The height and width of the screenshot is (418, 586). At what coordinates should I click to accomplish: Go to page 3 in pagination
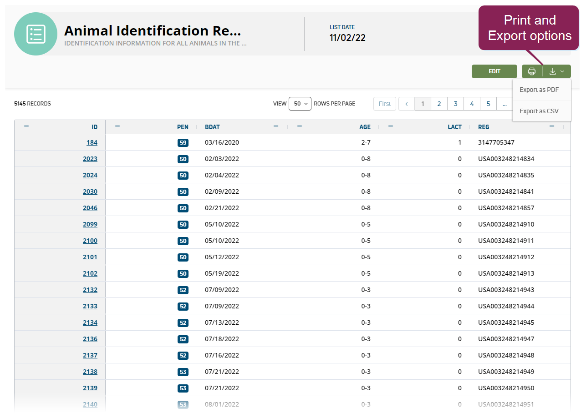[455, 104]
